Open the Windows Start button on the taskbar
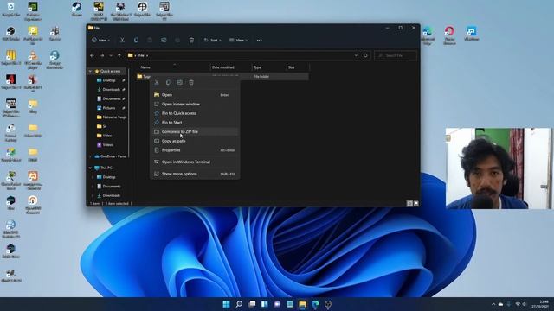Viewport: 554px width, 311px height. click(x=227, y=304)
